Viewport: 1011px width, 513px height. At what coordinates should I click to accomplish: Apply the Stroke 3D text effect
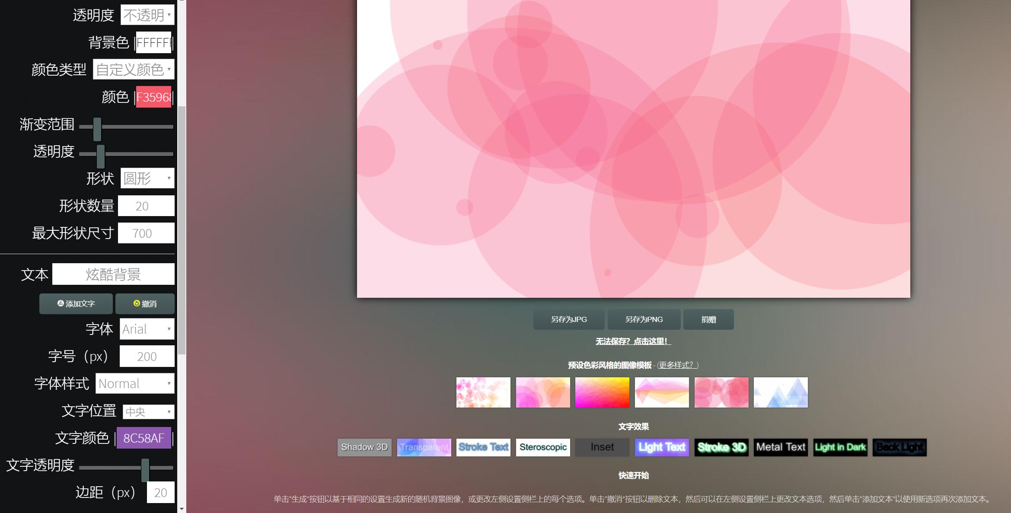[721, 447]
